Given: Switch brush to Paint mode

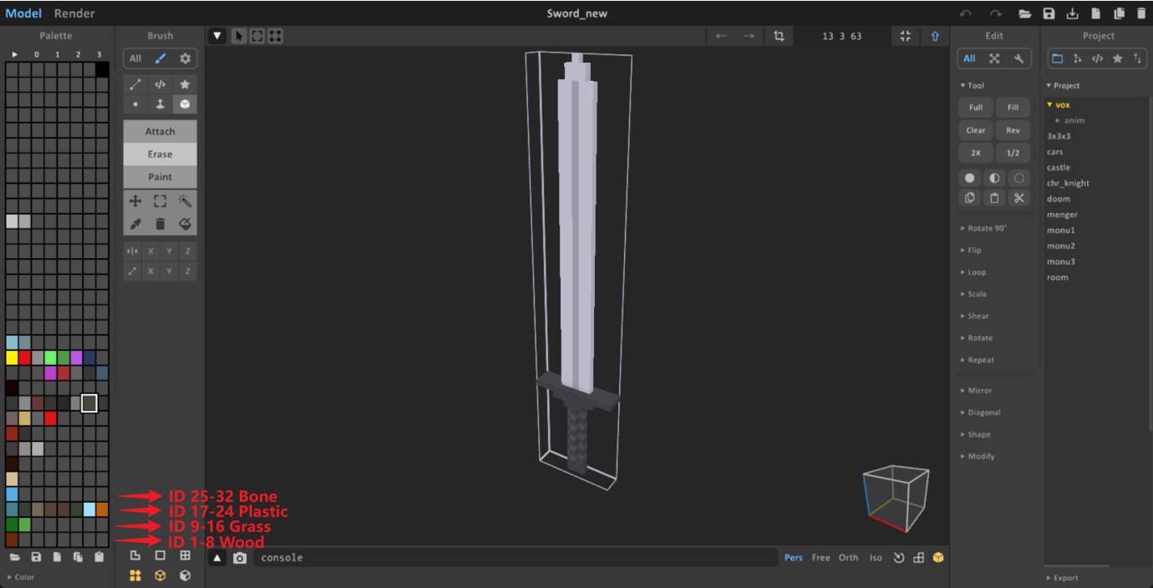Looking at the screenshot, I should pyautogui.click(x=160, y=177).
